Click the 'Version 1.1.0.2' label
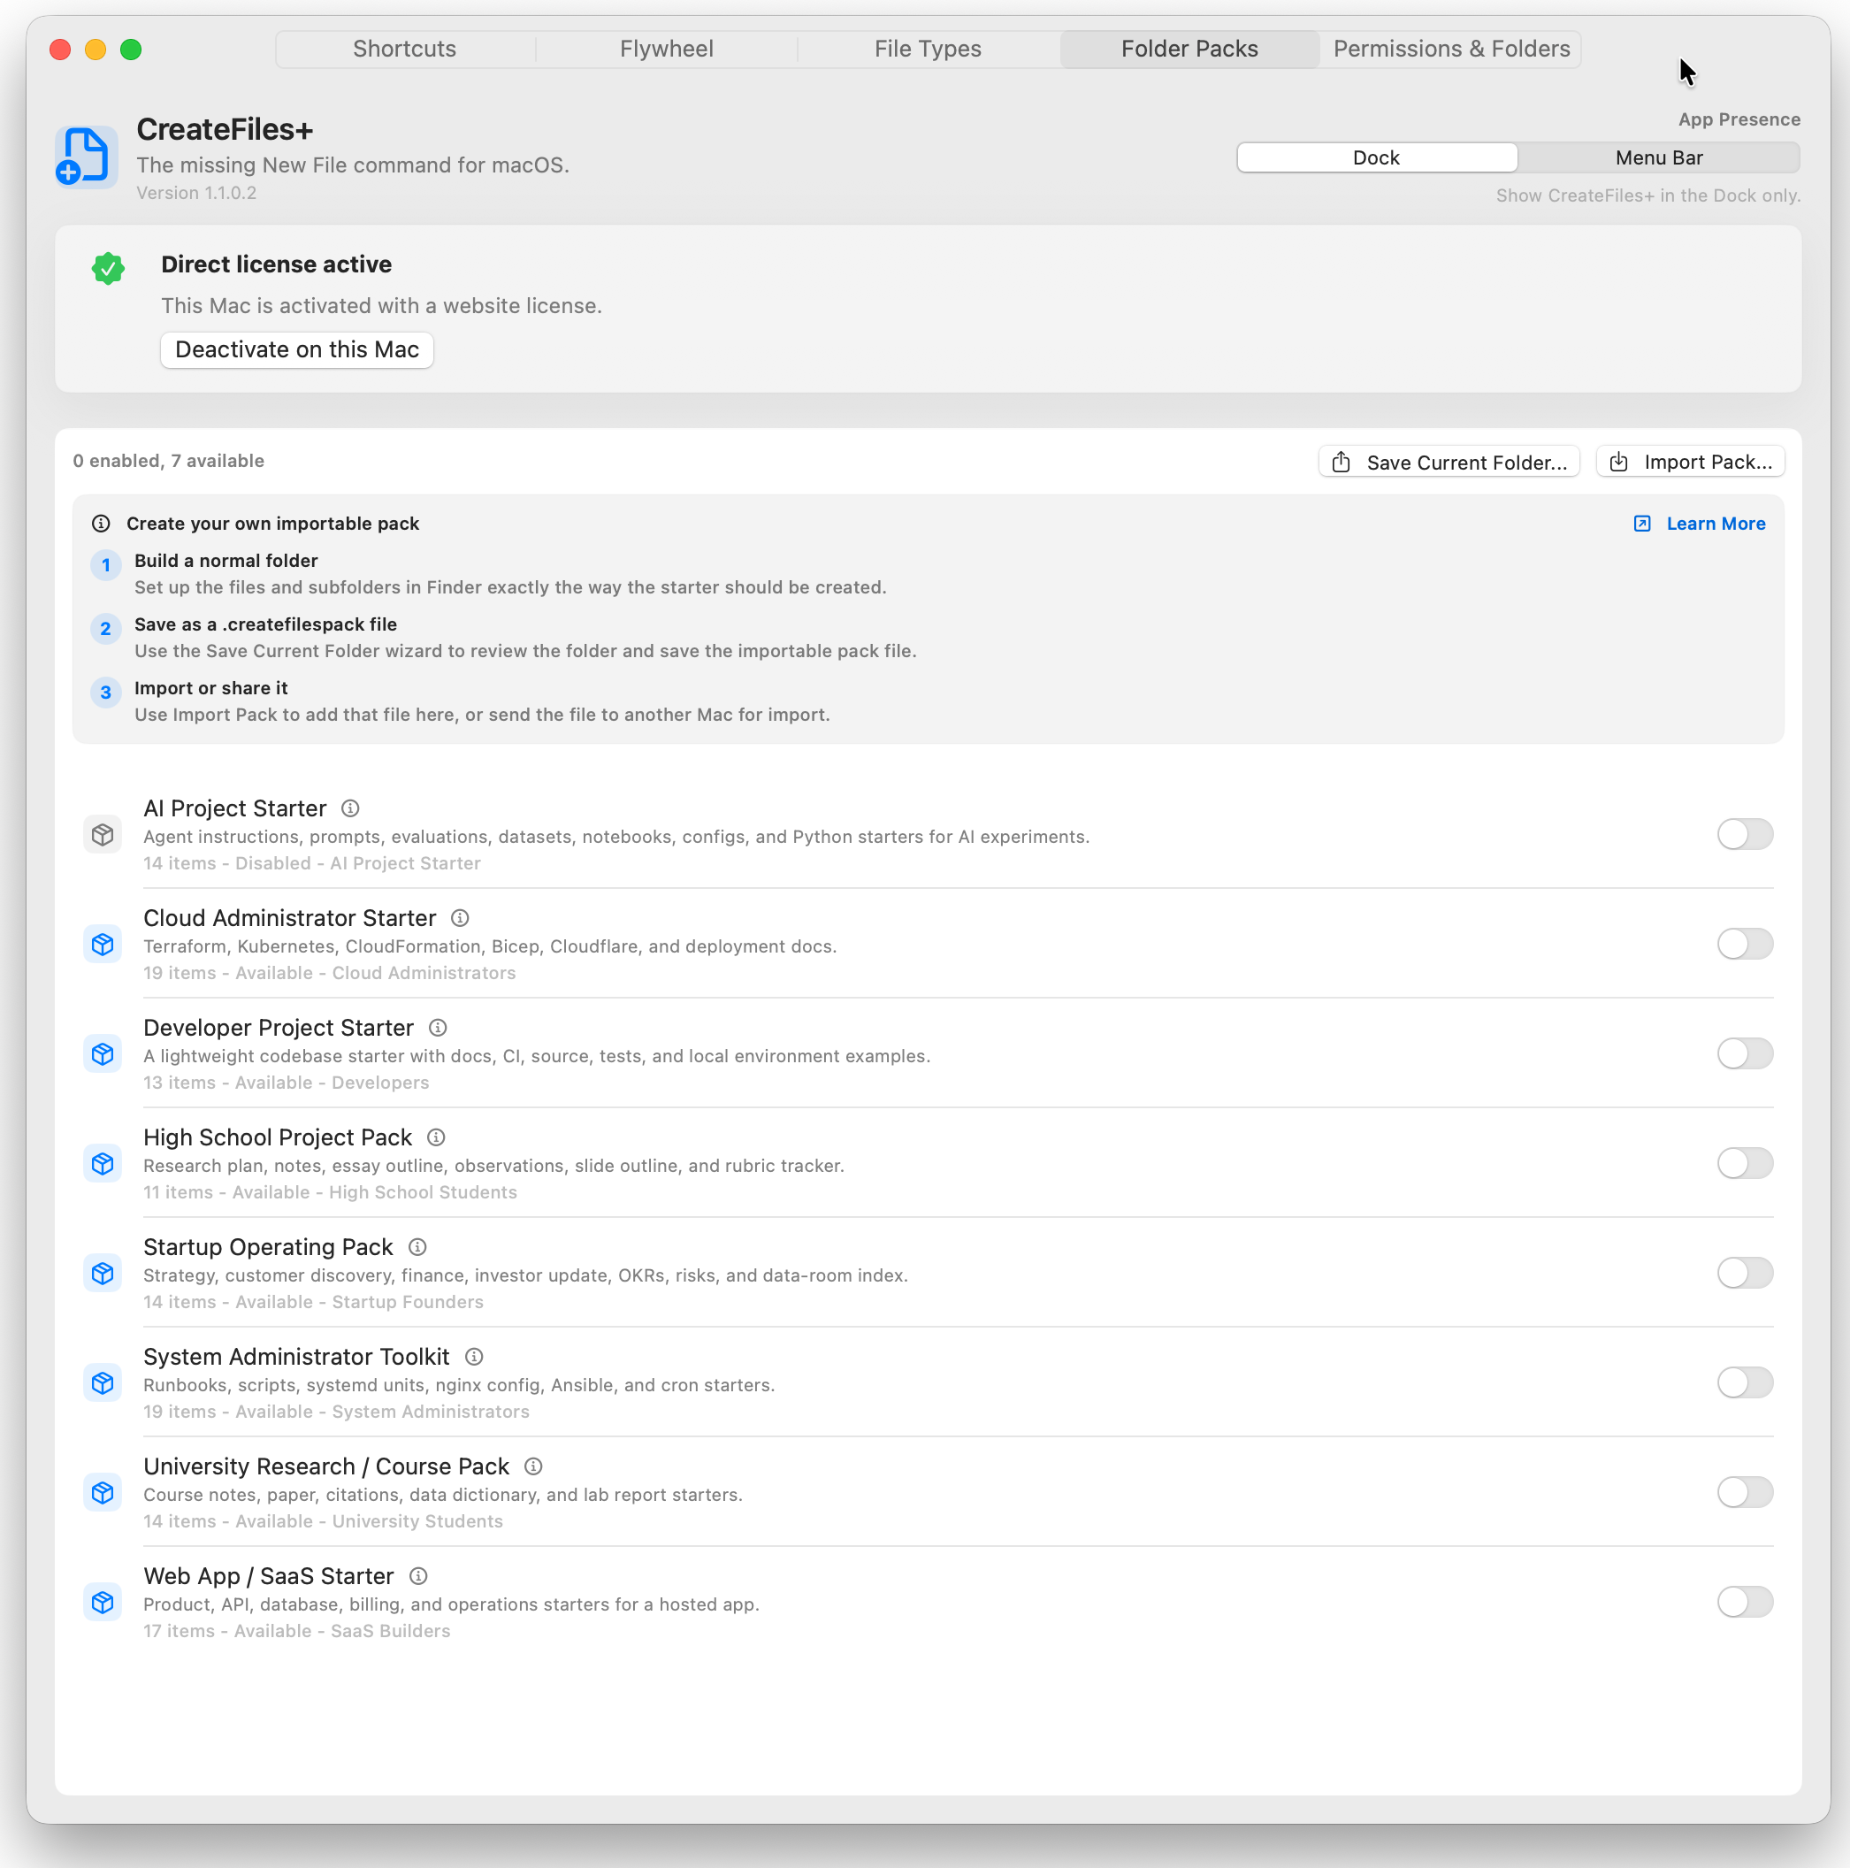Viewport: 1850px width, 1868px height. 196,193
